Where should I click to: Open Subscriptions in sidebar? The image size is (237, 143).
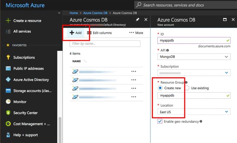[24, 57]
